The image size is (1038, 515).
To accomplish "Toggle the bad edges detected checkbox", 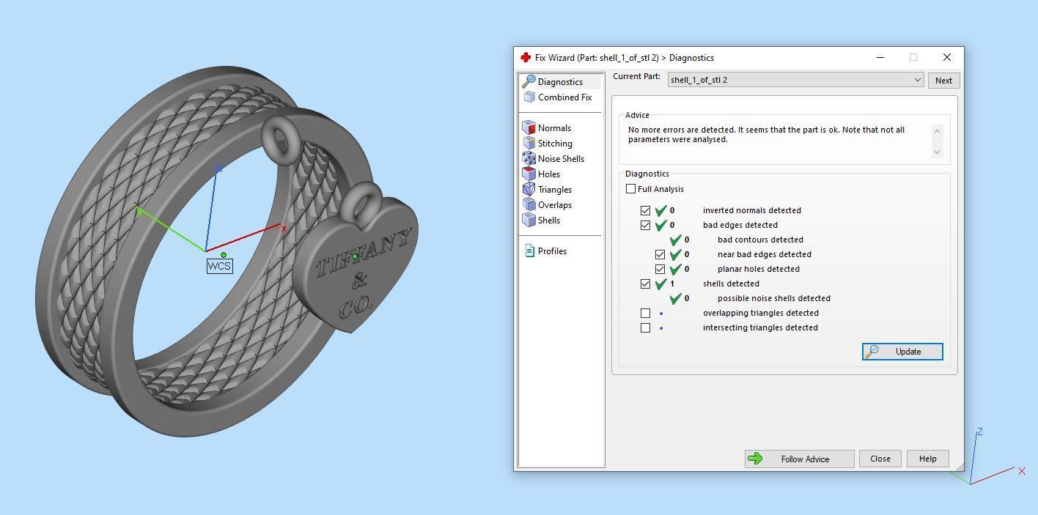I will click(x=645, y=225).
